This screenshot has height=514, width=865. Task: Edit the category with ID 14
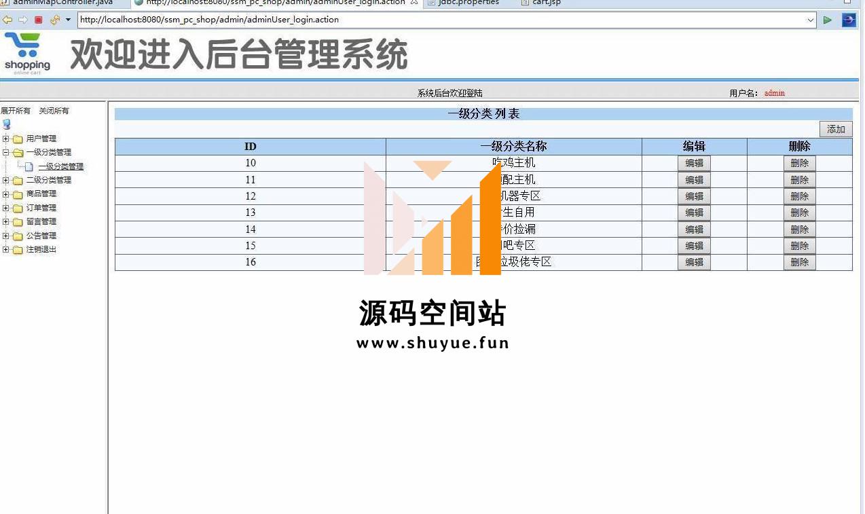click(x=694, y=230)
